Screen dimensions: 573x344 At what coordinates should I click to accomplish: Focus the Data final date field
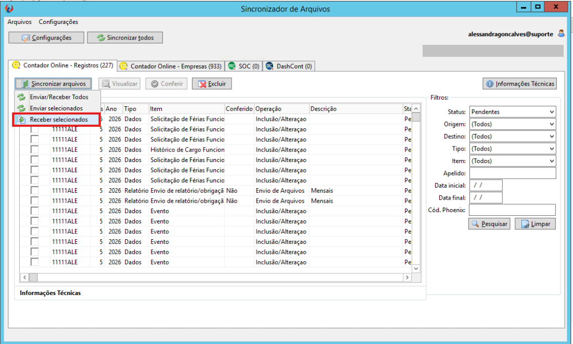click(x=486, y=198)
